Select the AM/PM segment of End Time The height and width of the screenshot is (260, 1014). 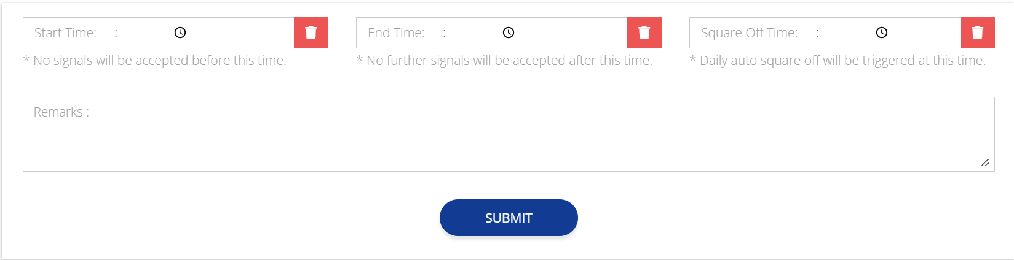464,33
